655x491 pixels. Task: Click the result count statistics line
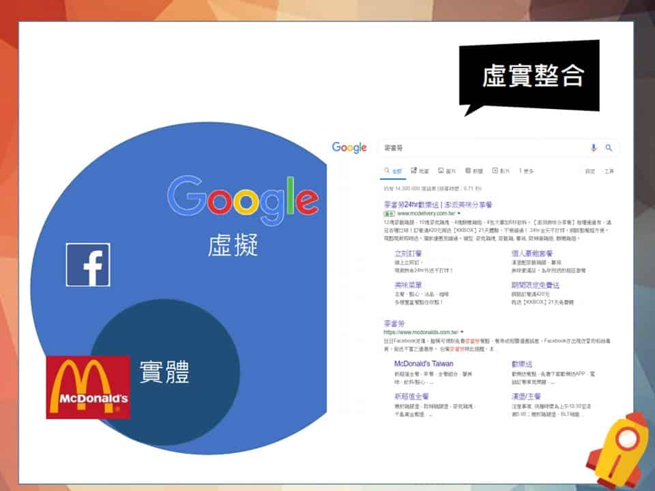click(433, 189)
